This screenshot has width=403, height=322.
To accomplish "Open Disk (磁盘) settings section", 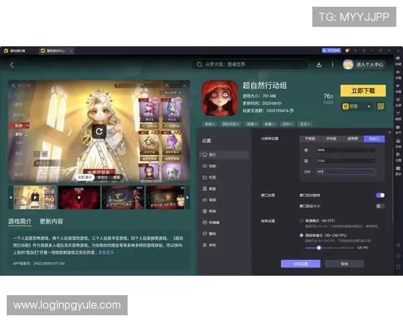I will pyautogui.click(x=224, y=189).
